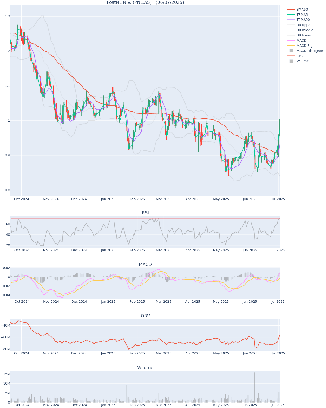
Task: Click May 2025 on the price chart axis
Action: 221,199
